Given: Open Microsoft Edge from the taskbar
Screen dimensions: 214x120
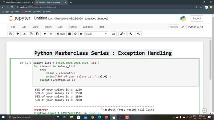Looking at the screenshot, I should (99, 117).
